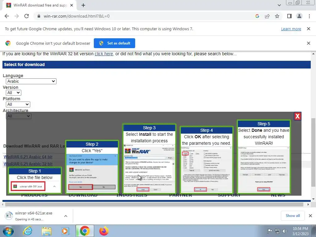
Task: Close the installation steps overlay
Action: (297, 116)
